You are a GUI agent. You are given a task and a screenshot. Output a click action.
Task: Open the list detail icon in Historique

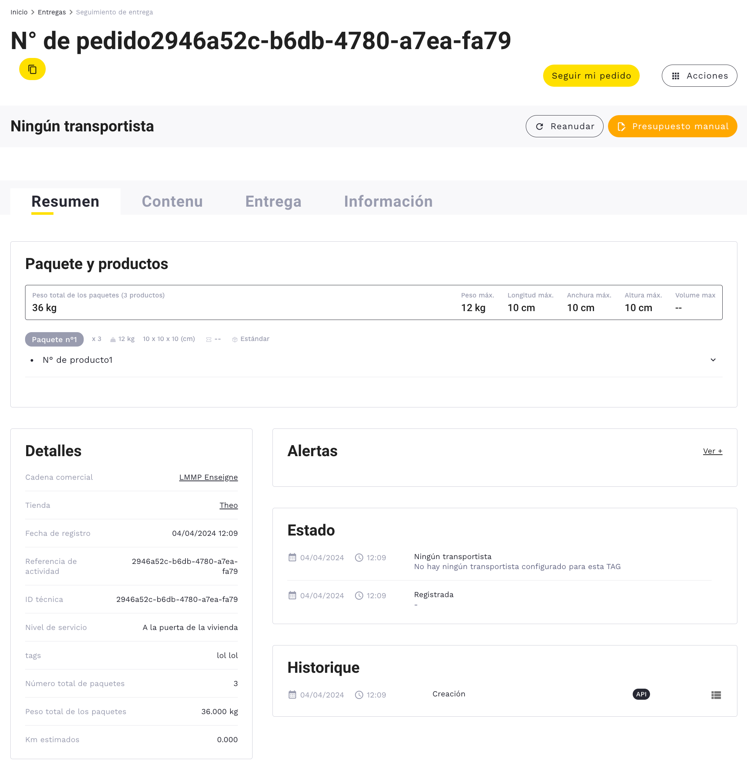tap(716, 695)
